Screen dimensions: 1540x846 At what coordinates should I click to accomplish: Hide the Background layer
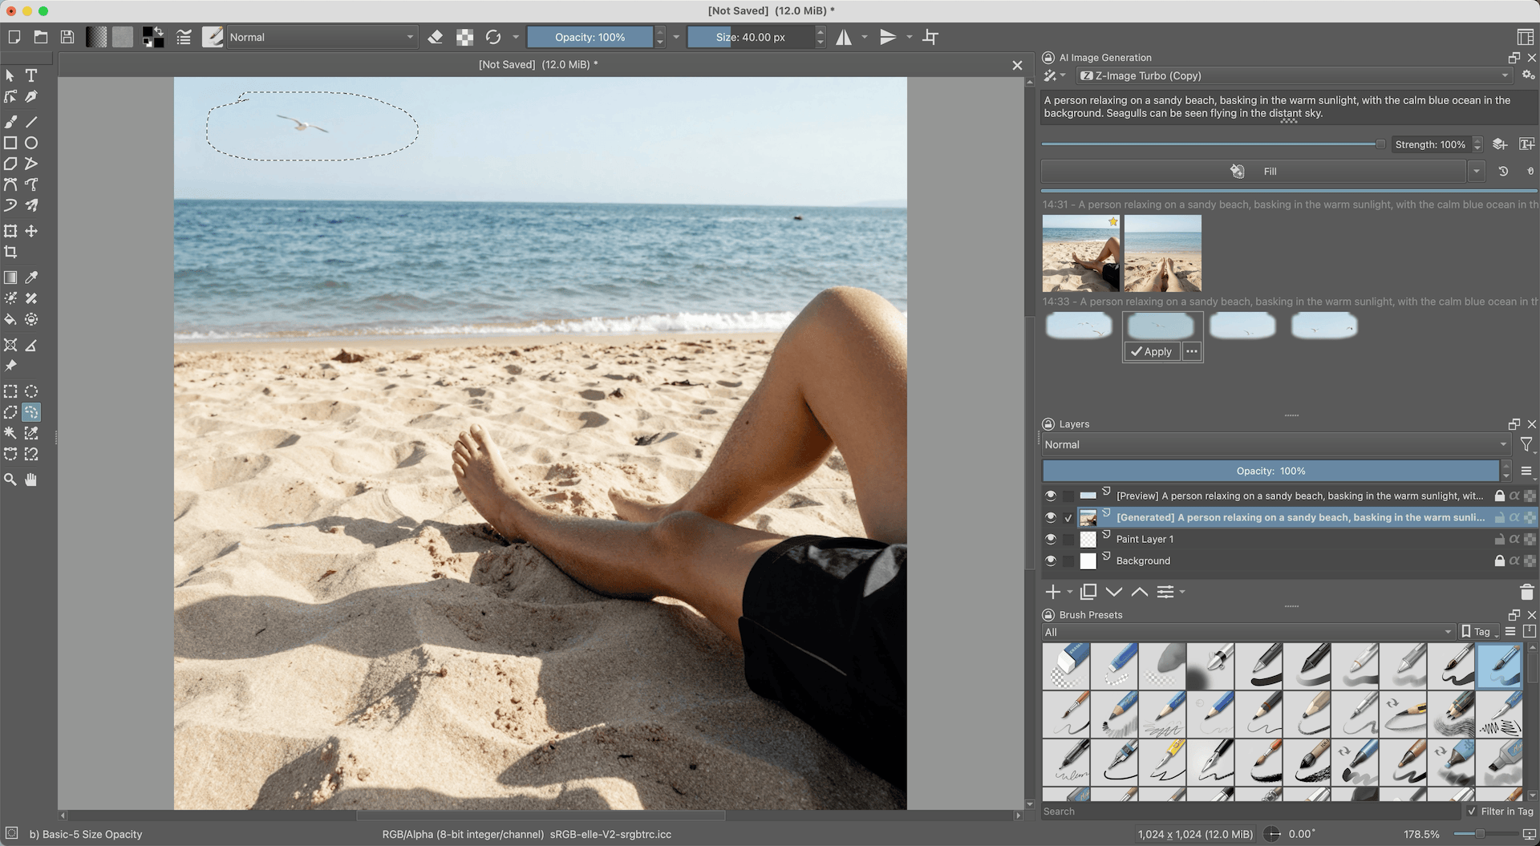(1051, 561)
